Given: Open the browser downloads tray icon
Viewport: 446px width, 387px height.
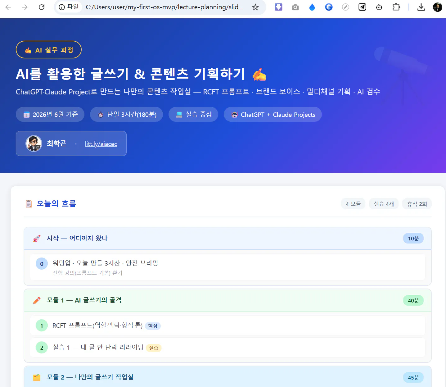Looking at the screenshot, I should (x=421, y=7).
